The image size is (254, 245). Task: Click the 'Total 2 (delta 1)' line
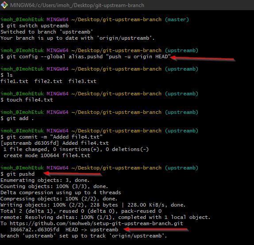[x=81, y=211]
